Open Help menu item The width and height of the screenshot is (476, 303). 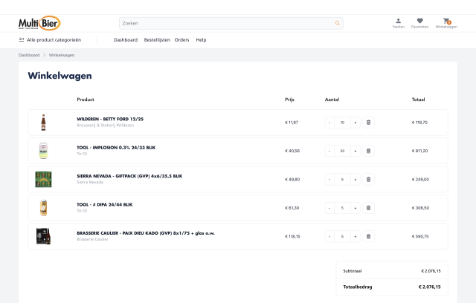pyautogui.click(x=201, y=39)
